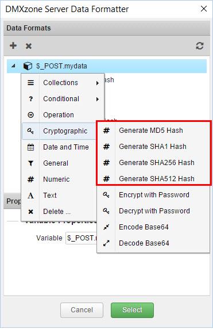The image size is (213, 329).
Task: Expand the Collections submenu arrow
Action: pyautogui.click(x=98, y=83)
